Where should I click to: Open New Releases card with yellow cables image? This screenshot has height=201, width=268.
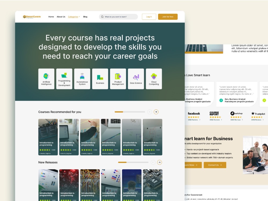click(90, 185)
